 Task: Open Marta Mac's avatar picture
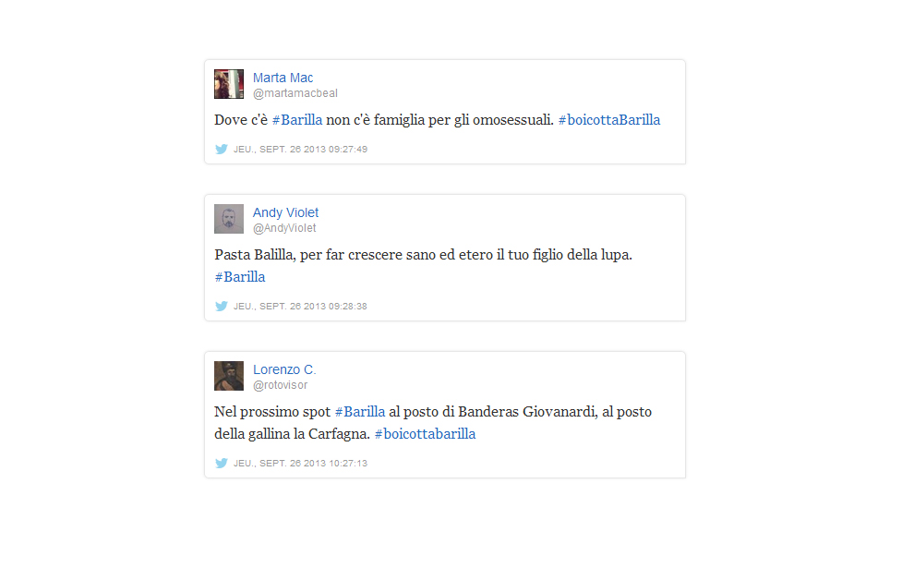tap(229, 84)
